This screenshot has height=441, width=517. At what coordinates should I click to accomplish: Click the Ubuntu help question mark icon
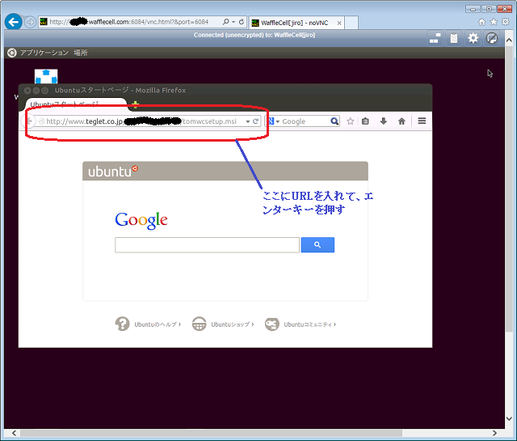point(122,324)
